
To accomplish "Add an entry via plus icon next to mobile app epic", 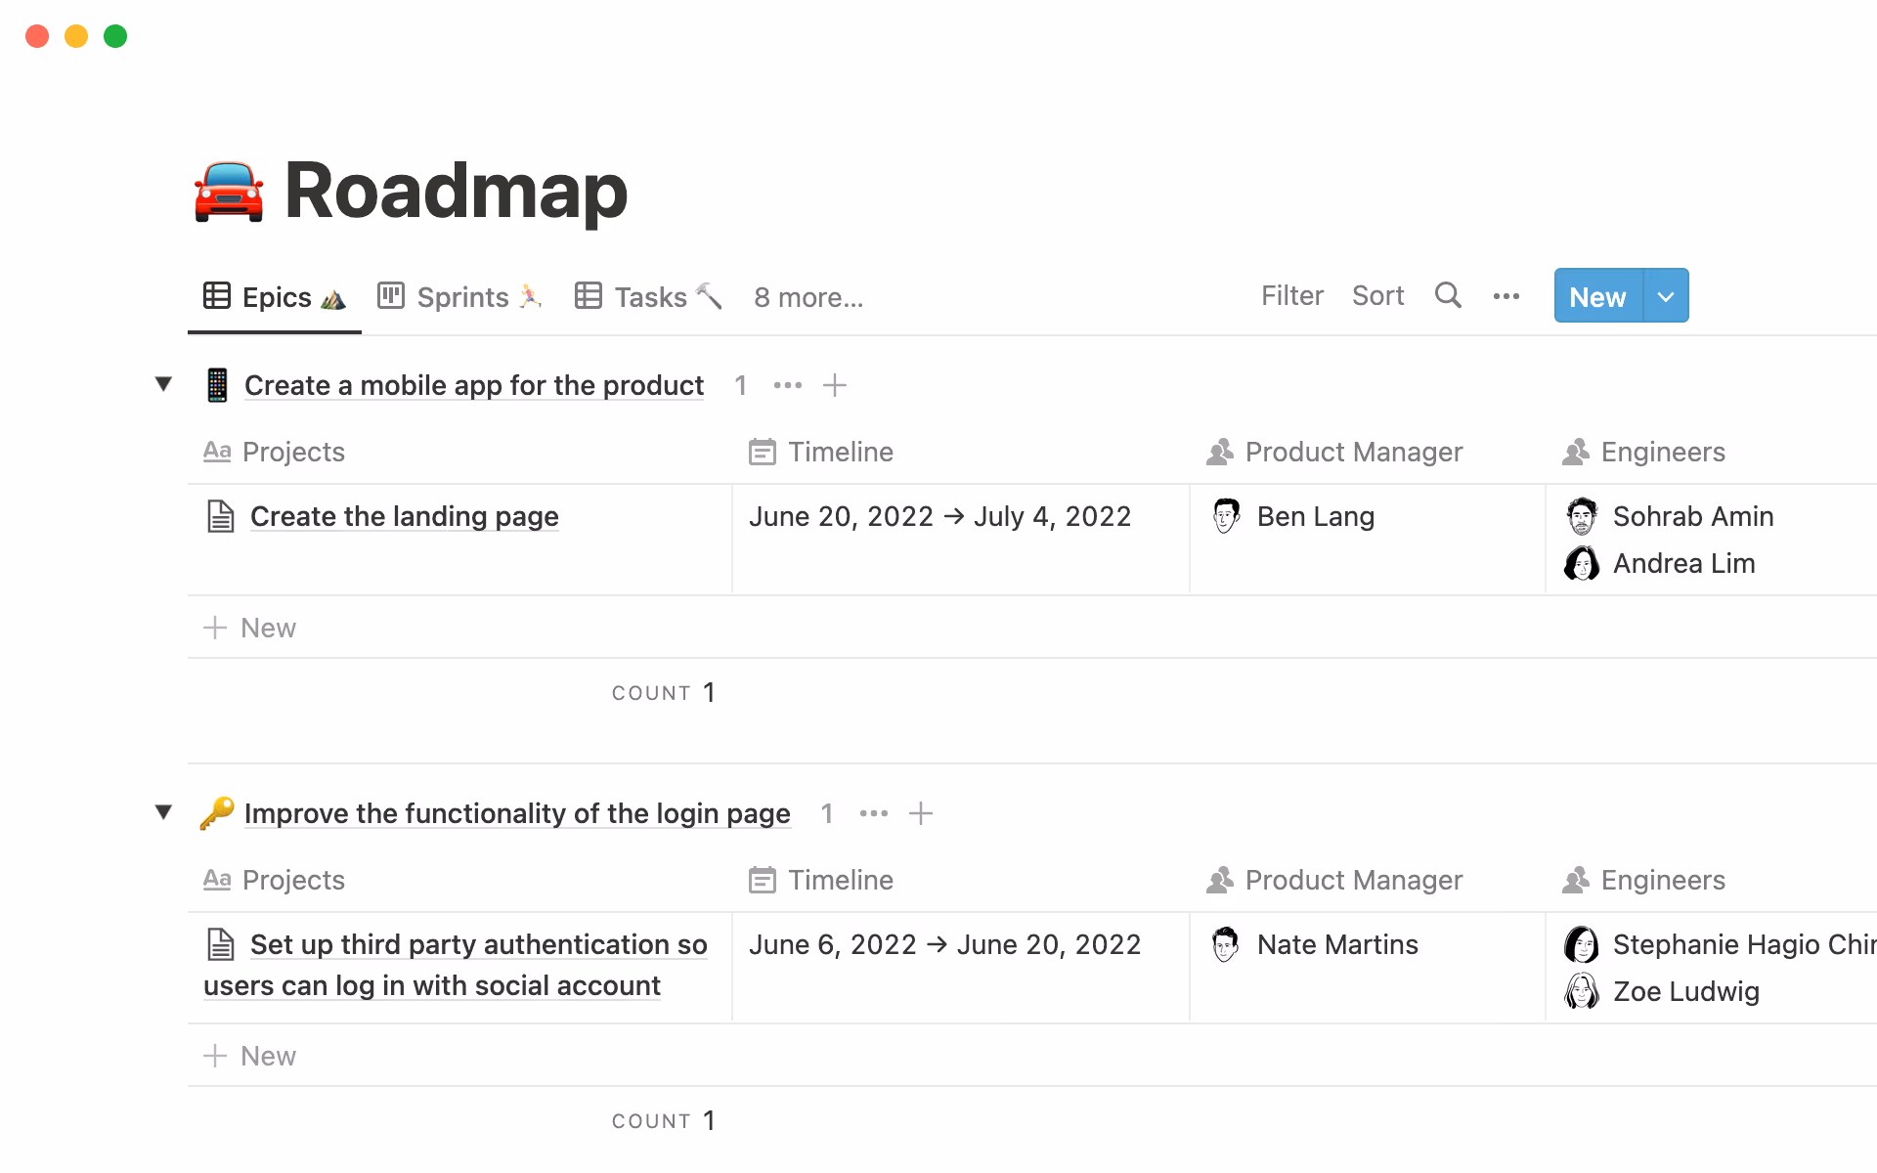I will coord(835,385).
